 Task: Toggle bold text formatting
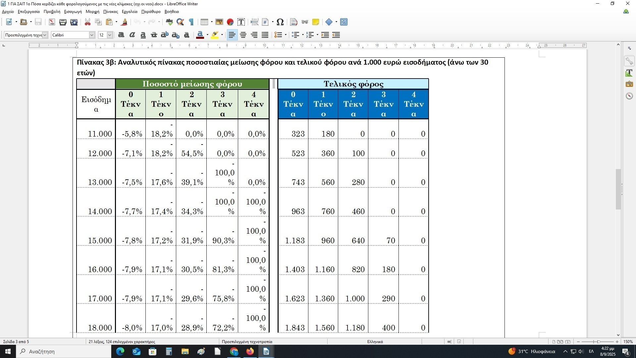121,35
